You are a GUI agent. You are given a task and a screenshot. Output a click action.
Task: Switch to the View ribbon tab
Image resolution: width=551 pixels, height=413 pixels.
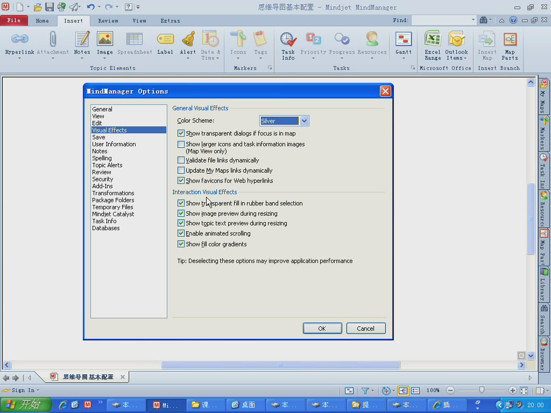pos(139,21)
